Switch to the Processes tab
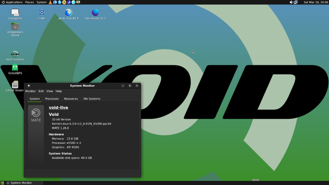Image resolution: width=329 pixels, height=185 pixels. point(52,99)
